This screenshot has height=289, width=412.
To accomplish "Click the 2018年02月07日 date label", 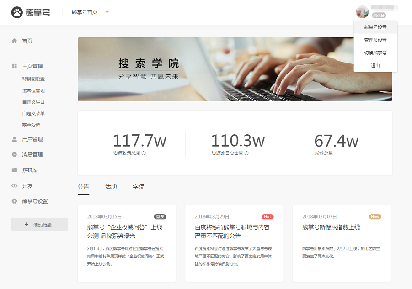I will point(319,216).
